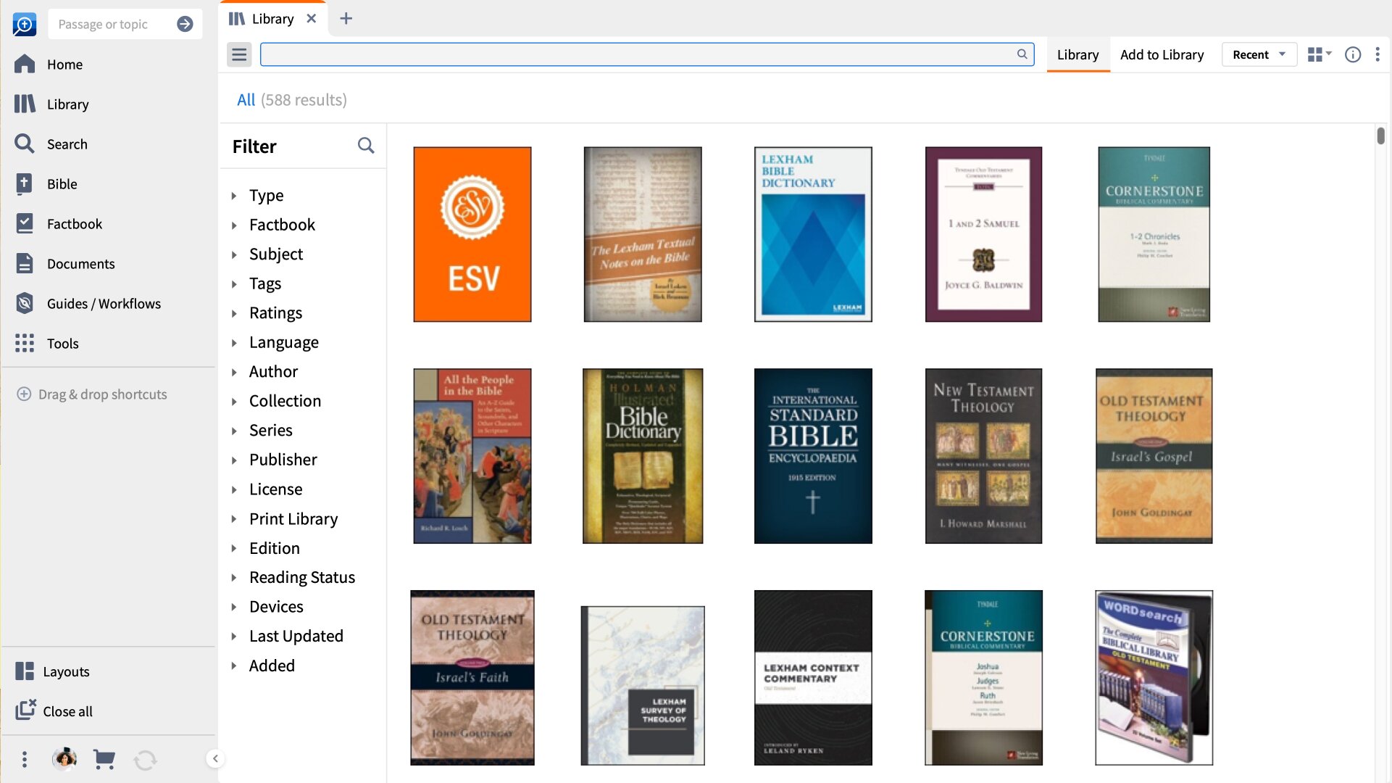The height and width of the screenshot is (783, 1392).
Task: Open the grid view options dropdown
Action: tap(1320, 54)
